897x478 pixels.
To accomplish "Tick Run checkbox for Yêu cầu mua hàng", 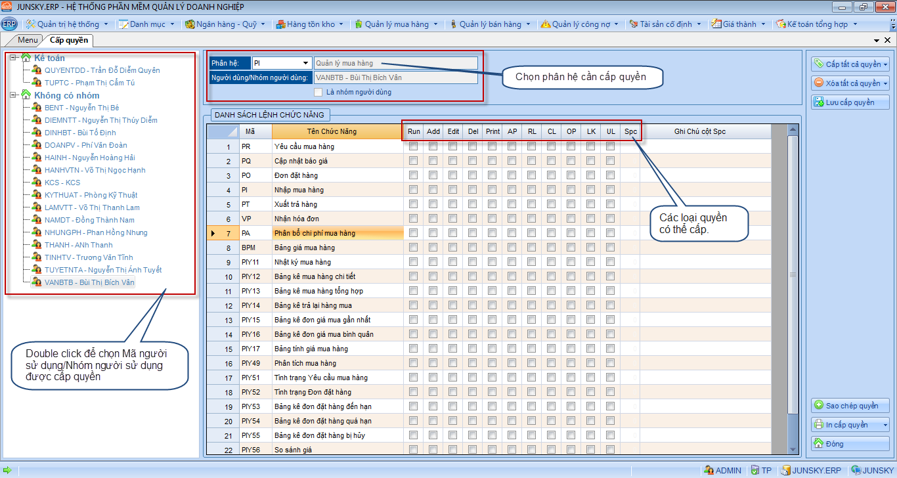I will coord(414,147).
